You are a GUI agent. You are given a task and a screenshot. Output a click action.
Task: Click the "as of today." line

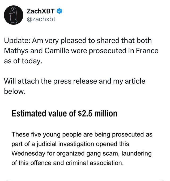click(23, 61)
